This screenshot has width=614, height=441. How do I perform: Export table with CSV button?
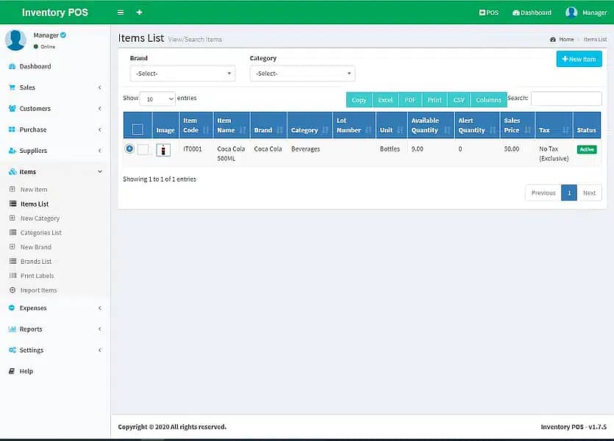pos(459,100)
